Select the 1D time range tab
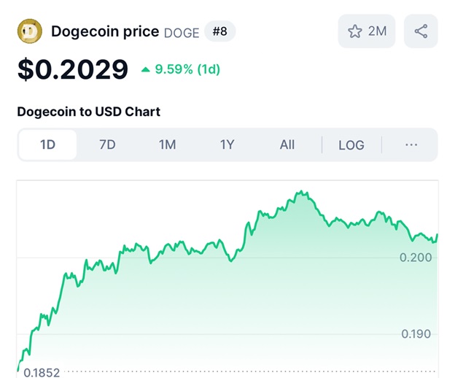 (x=47, y=144)
